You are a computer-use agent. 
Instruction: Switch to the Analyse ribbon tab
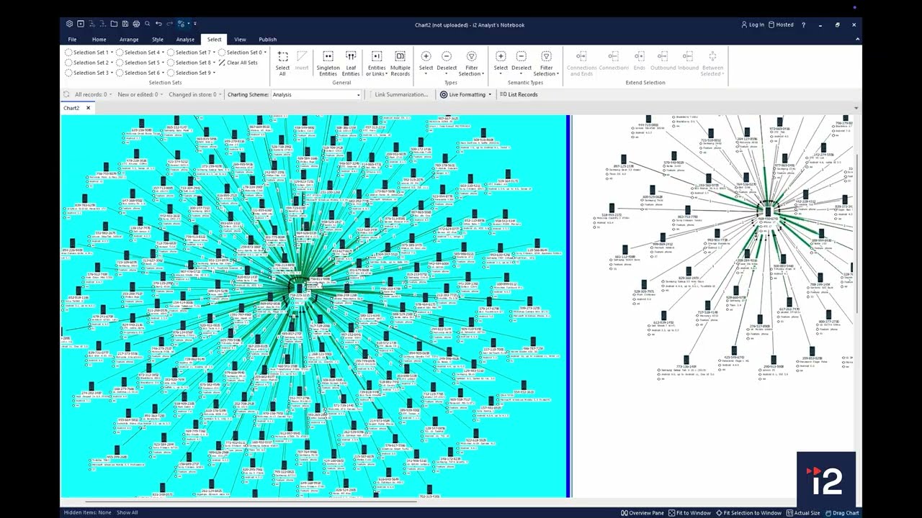[185, 40]
